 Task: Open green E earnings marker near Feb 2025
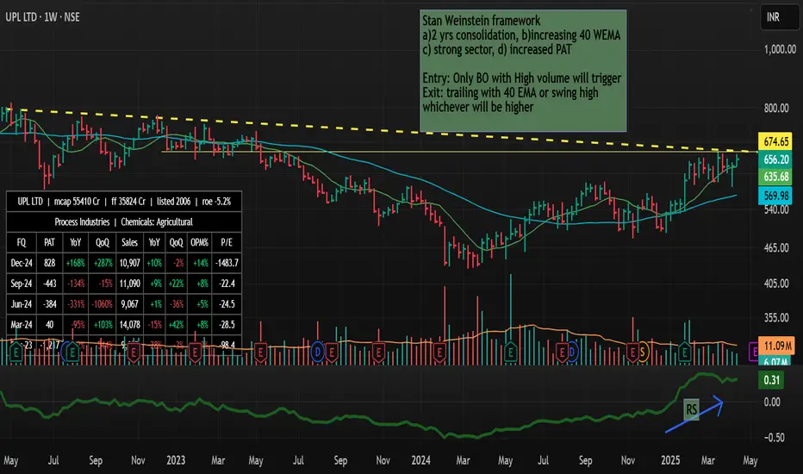pos(685,352)
